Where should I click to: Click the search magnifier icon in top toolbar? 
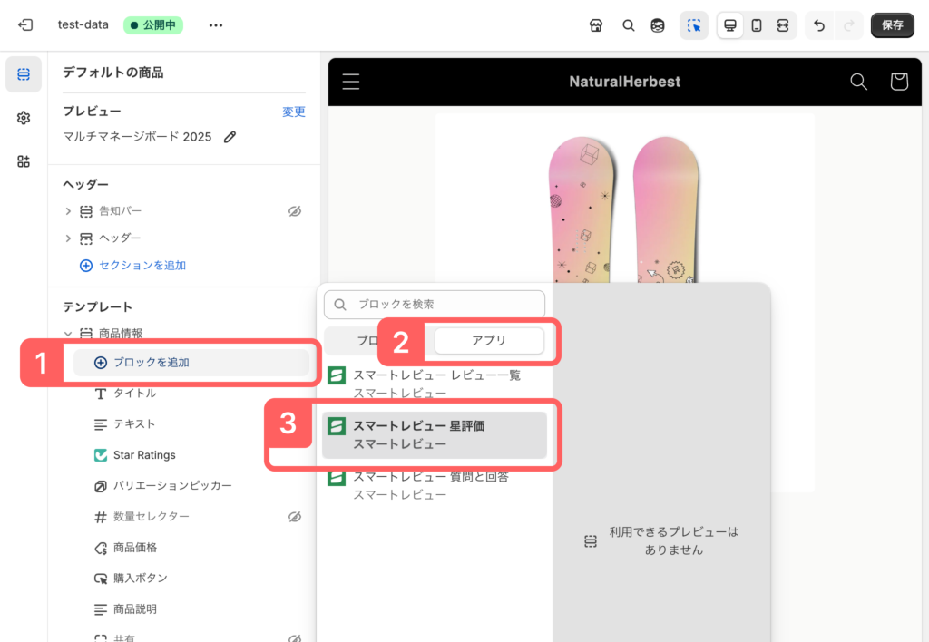click(x=628, y=25)
